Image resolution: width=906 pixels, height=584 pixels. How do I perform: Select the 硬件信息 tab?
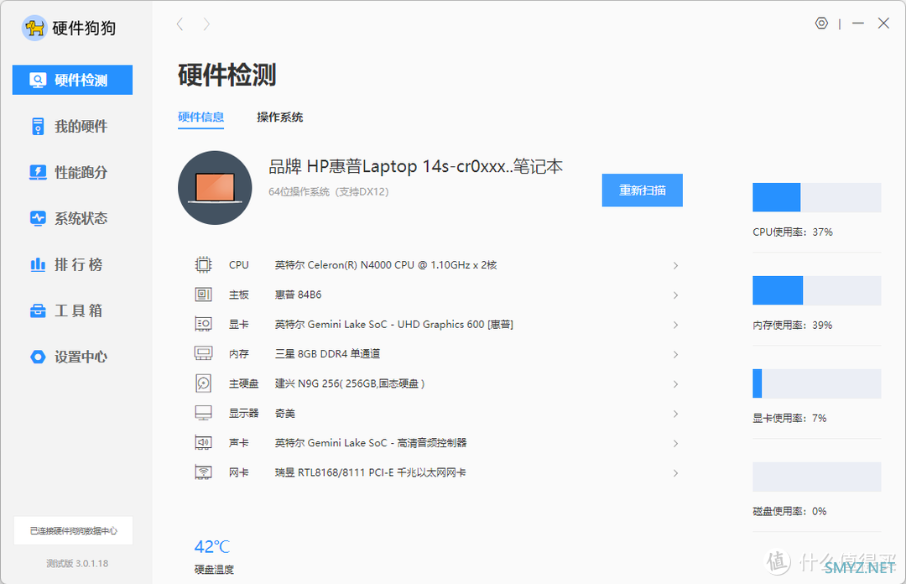tap(200, 117)
